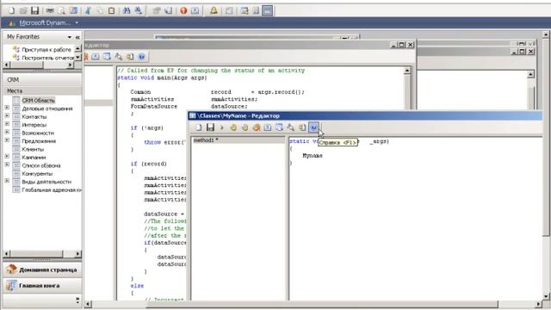This screenshot has width=551, height=310.
Task: Open the Построитель отчетов favorite
Action: 48,58
